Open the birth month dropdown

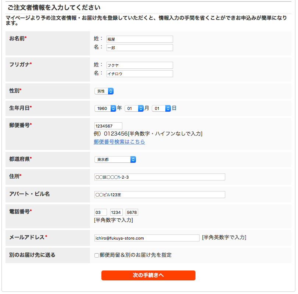[x=134, y=108]
